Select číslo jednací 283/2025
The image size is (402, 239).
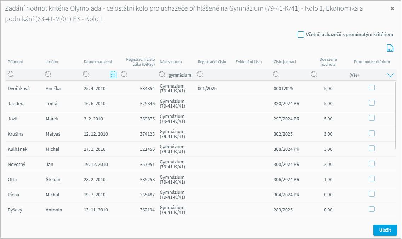click(x=283, y=210)
